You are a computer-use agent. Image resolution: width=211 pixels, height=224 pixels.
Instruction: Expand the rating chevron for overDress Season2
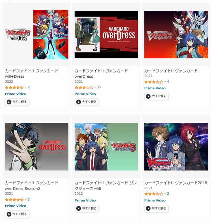click(x=26, y=199)
